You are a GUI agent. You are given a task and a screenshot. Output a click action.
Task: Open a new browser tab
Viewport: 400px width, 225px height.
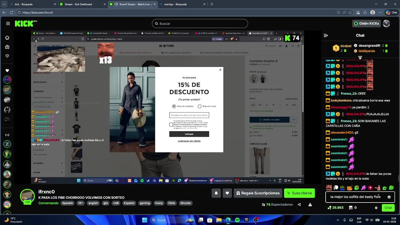pos(212,4)
